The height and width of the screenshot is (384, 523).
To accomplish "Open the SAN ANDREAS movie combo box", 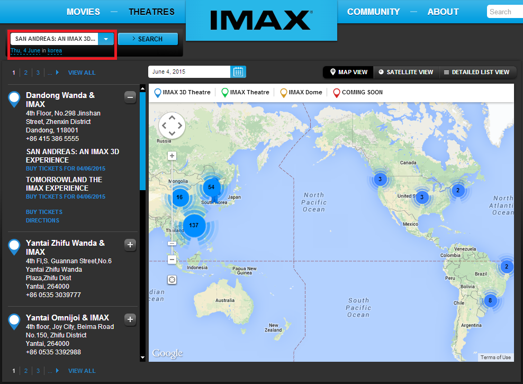I will [x=56, y=38].
